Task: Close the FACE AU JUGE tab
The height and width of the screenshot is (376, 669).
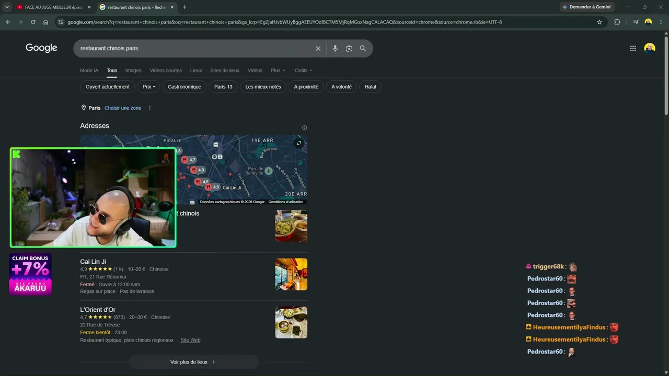Action: click(x=89, y=7)
